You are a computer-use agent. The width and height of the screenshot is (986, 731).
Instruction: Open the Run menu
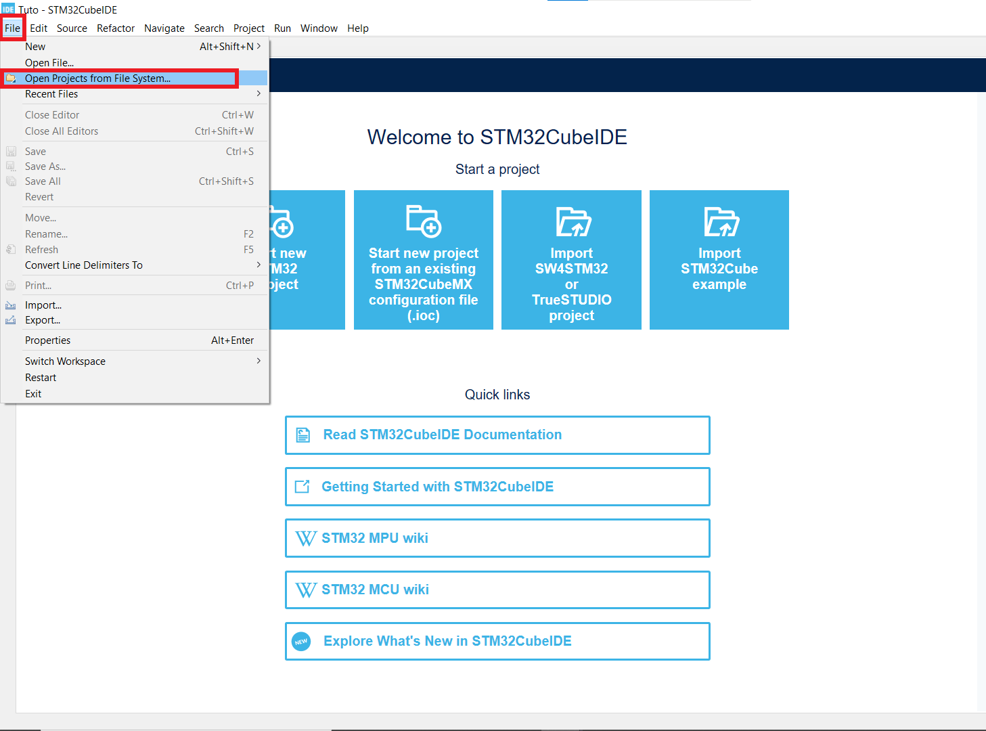click(x=282, y=28)
